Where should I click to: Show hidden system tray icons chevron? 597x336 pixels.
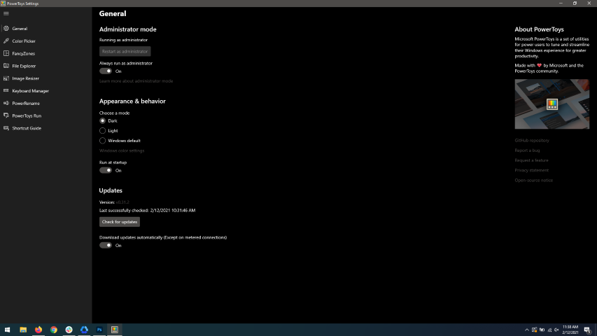527,330
